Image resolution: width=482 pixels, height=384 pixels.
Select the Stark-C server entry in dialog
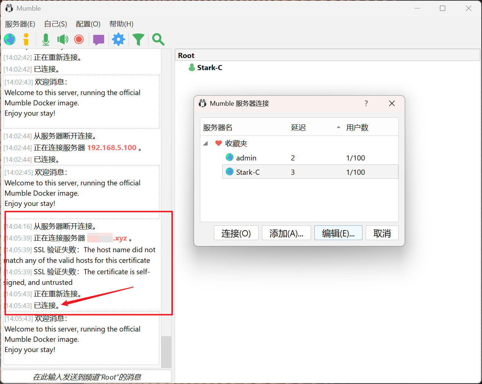click(x=310, y=172)
